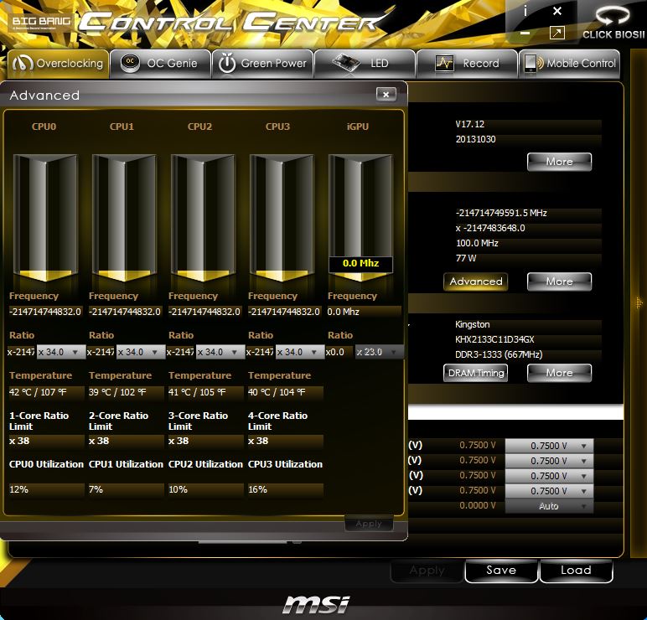
Task: Click the 100.0 MHz base clock value
Action: [x=477, y=243]
